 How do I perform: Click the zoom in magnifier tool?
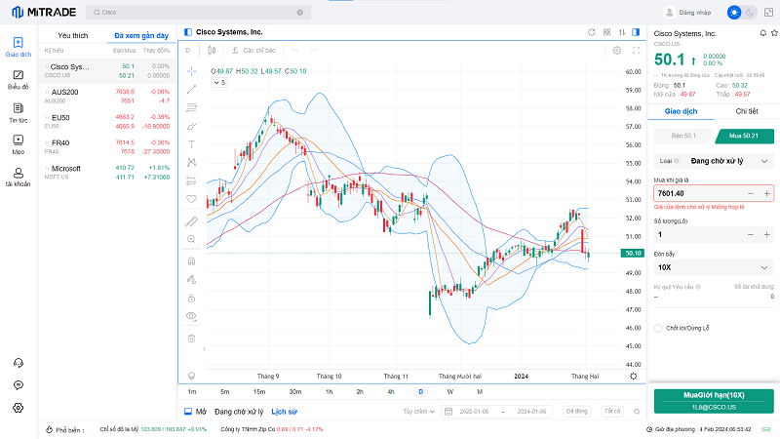191,239
